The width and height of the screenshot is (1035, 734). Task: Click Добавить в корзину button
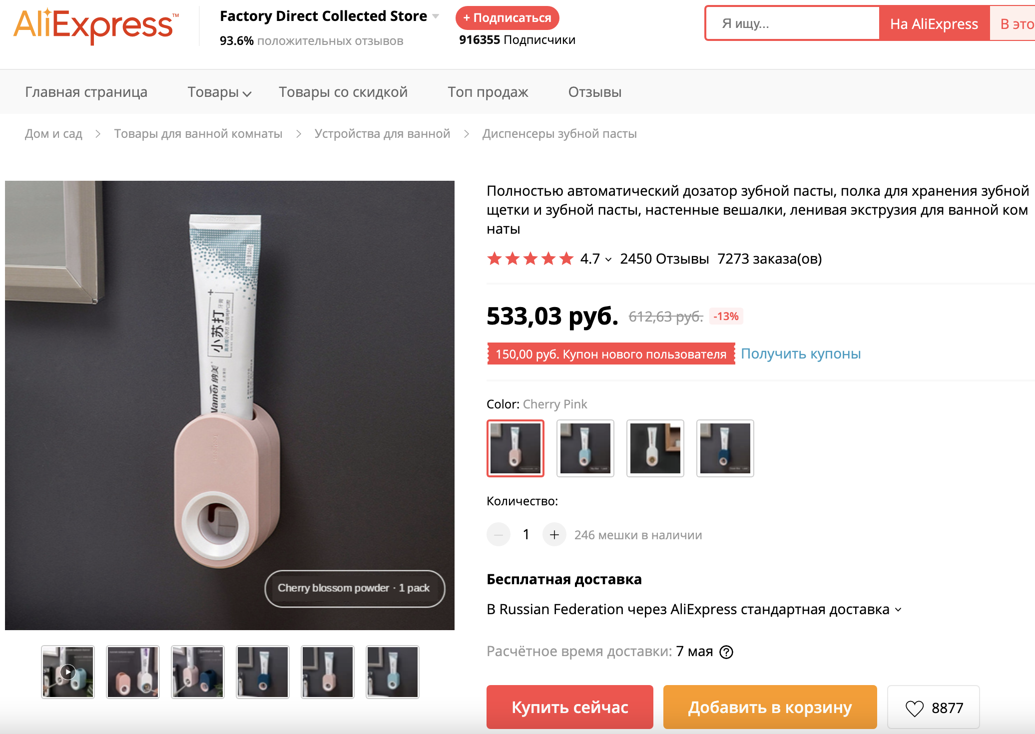[770, 707]
